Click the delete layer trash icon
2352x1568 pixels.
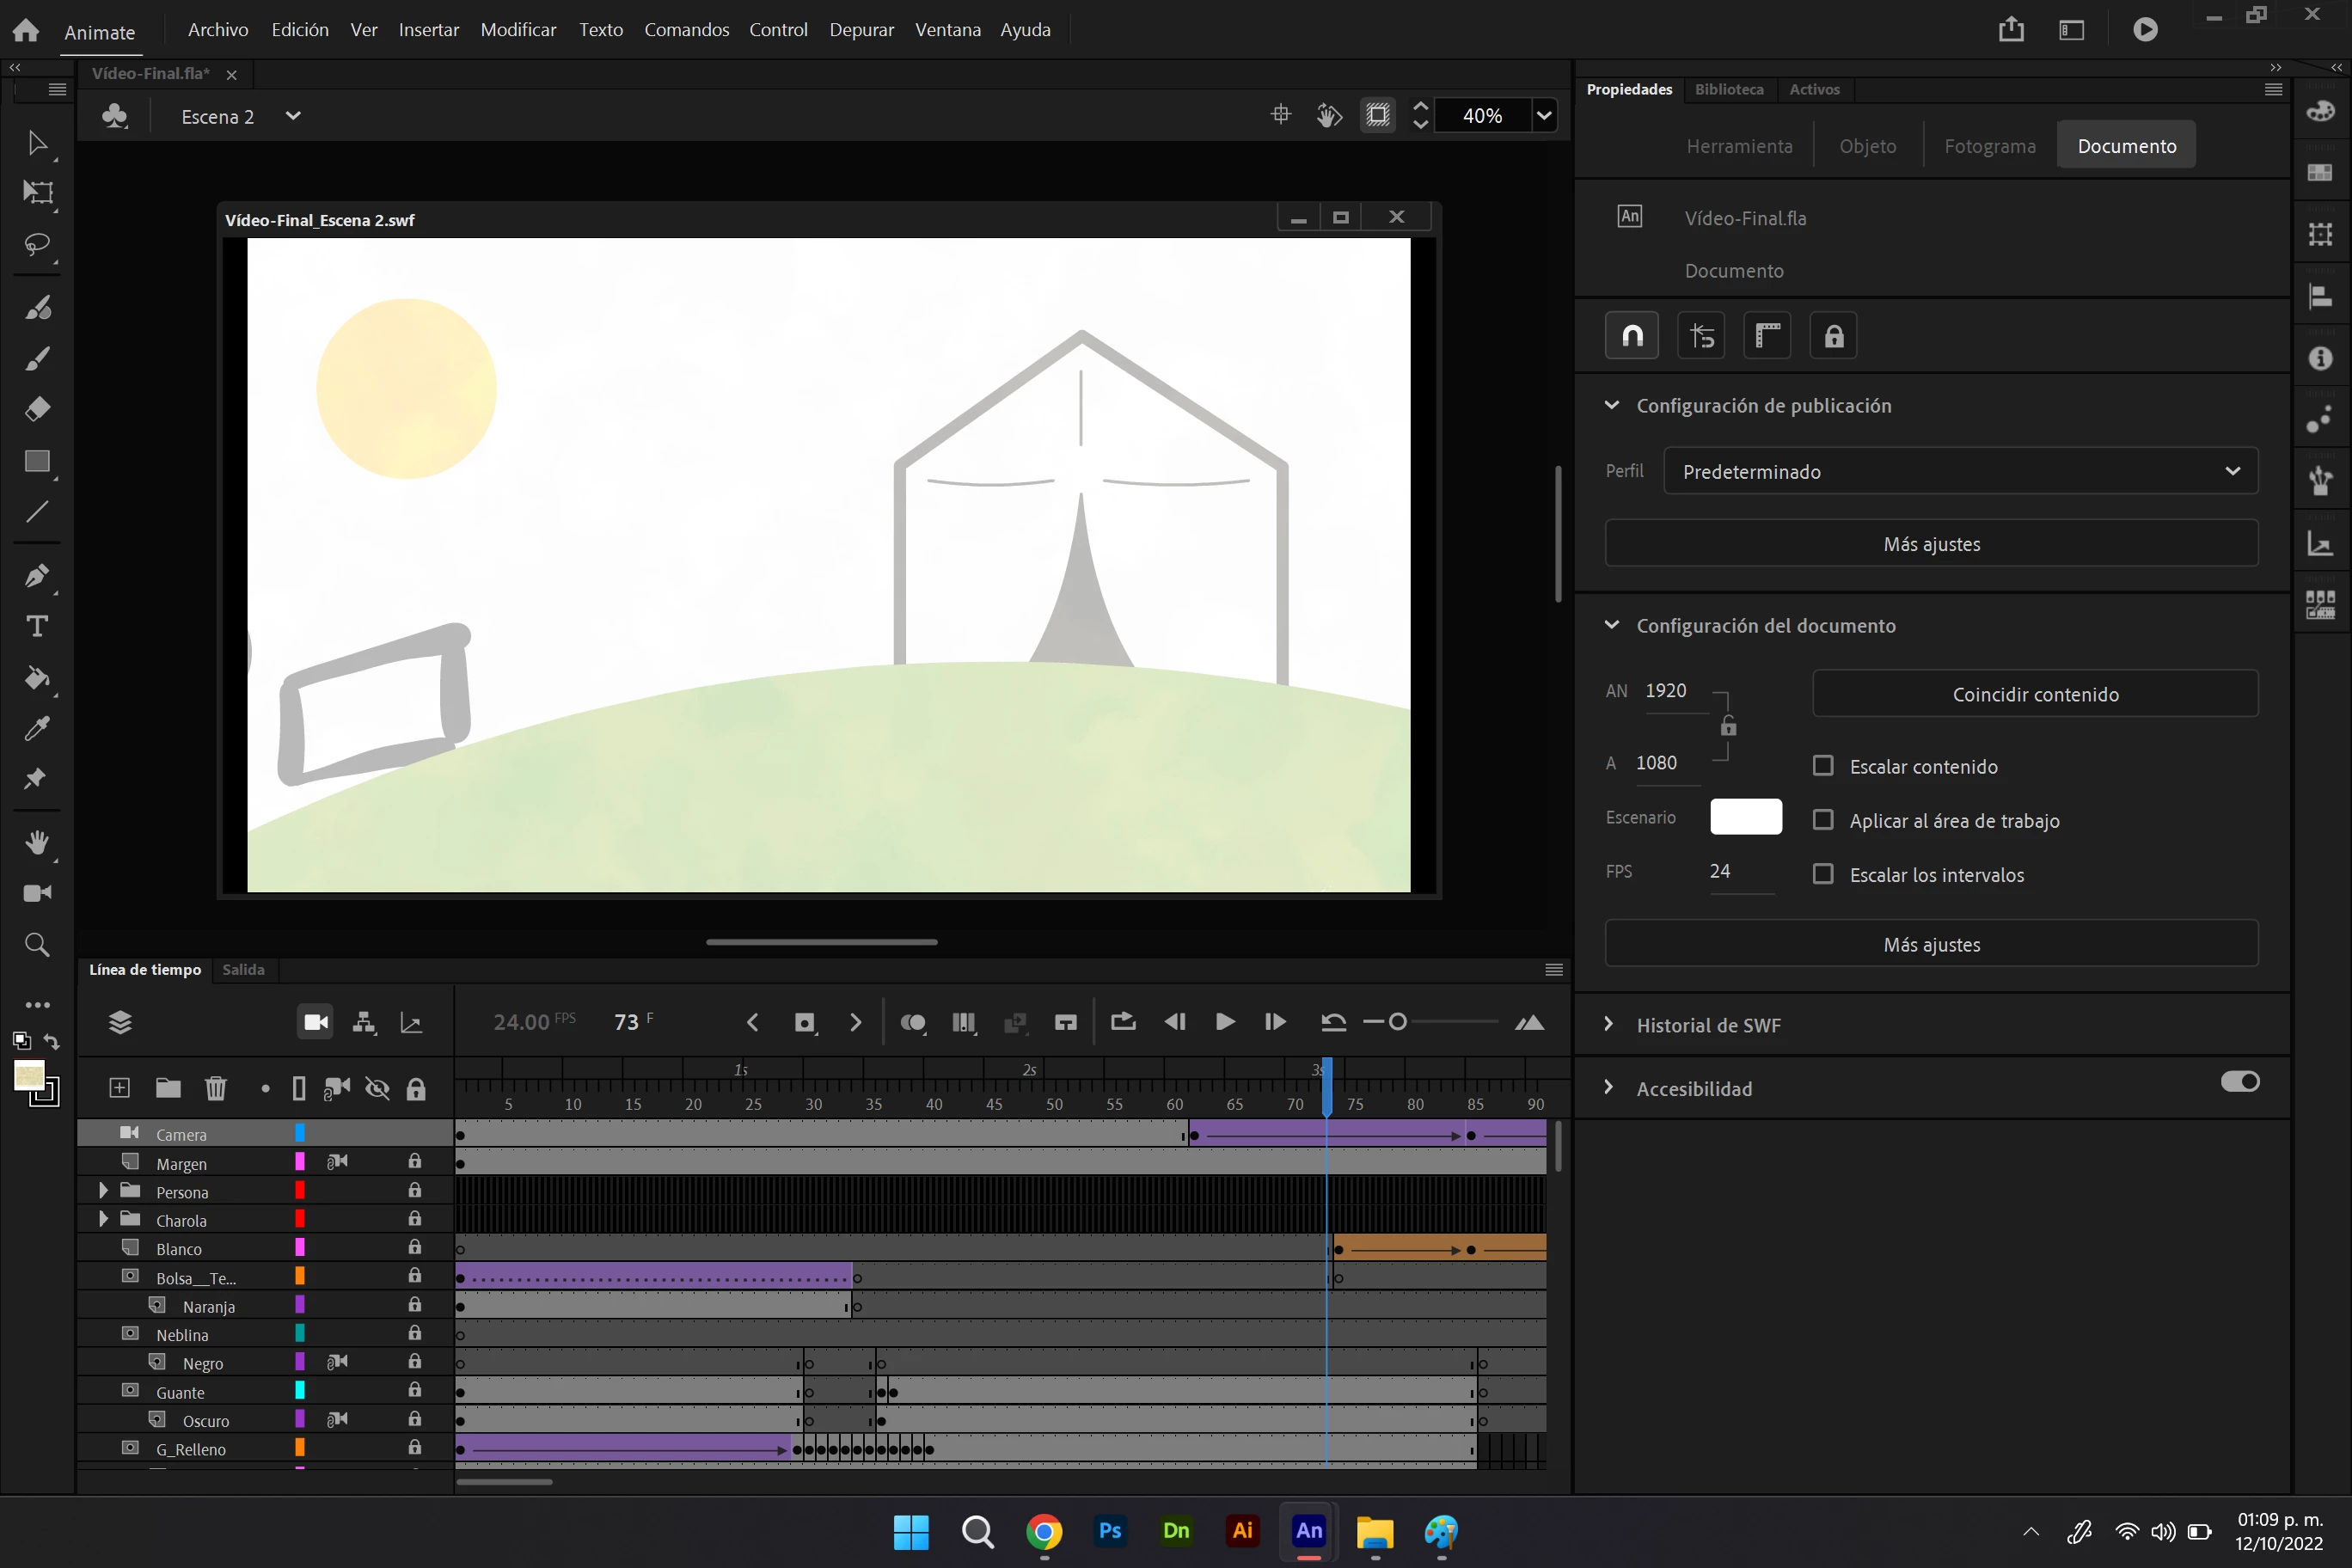(215, 1088)
